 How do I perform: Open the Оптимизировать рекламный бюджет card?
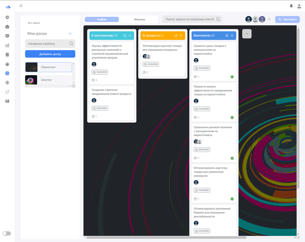pos(214,220)
